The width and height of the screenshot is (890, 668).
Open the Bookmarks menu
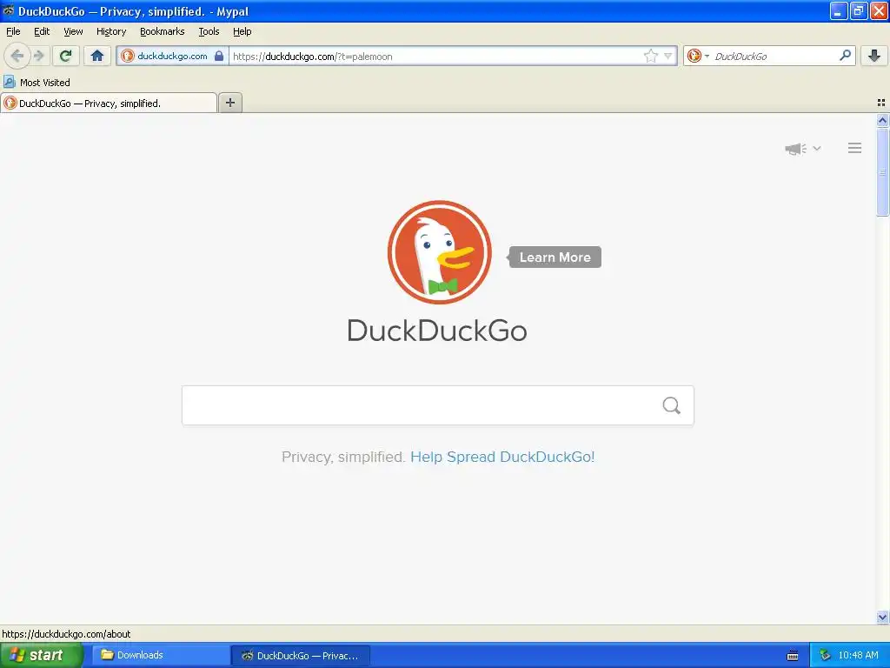(x=163, y=31)
